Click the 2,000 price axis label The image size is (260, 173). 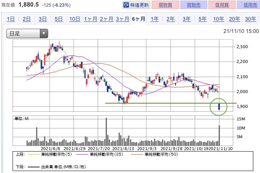tap(242, 92)
